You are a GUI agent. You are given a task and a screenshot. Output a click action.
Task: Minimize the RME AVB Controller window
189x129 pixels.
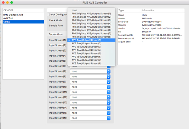tap(8, 3)
